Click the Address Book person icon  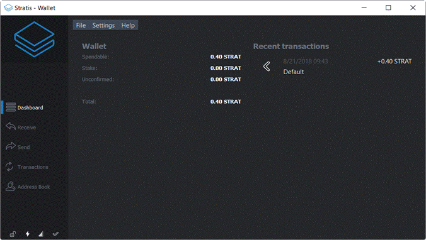(x=10, y=187)
